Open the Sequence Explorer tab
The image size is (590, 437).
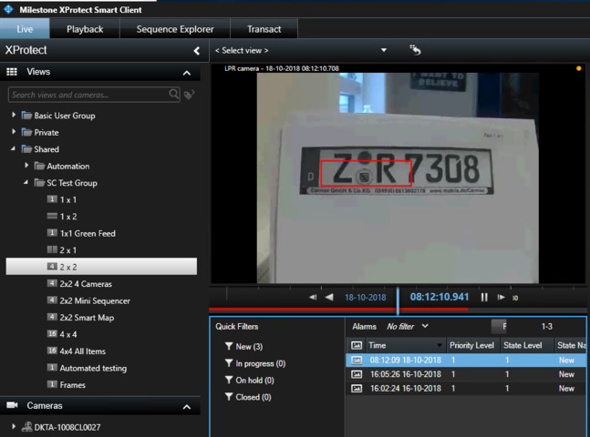click(x=175, y=29)
